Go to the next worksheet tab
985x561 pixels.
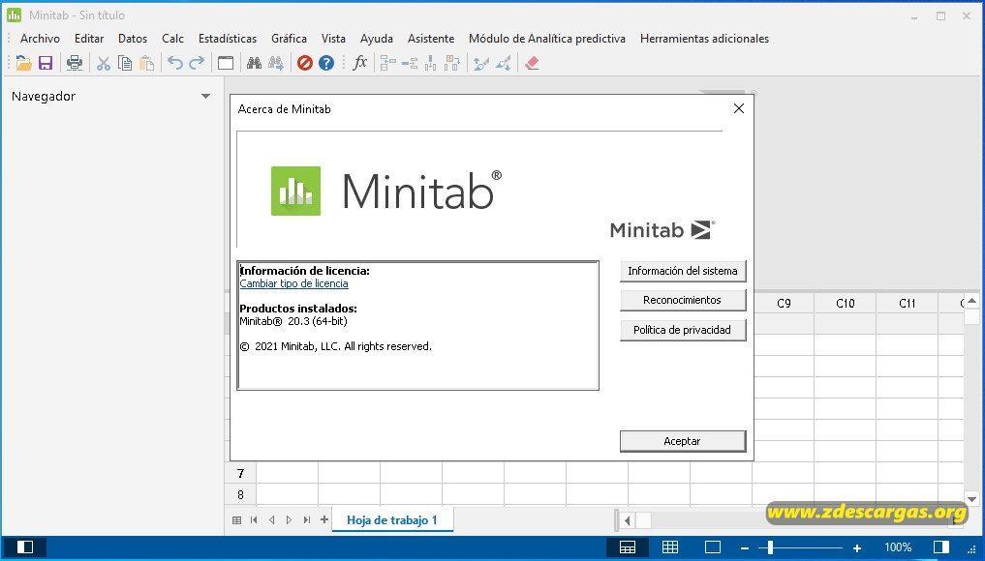coord(289,520)
